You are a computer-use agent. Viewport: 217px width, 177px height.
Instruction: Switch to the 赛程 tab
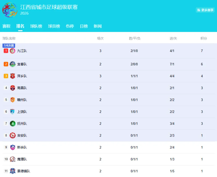(6, 26)
